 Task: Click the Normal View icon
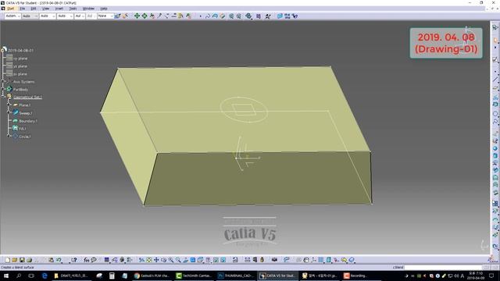click(186, 260)
